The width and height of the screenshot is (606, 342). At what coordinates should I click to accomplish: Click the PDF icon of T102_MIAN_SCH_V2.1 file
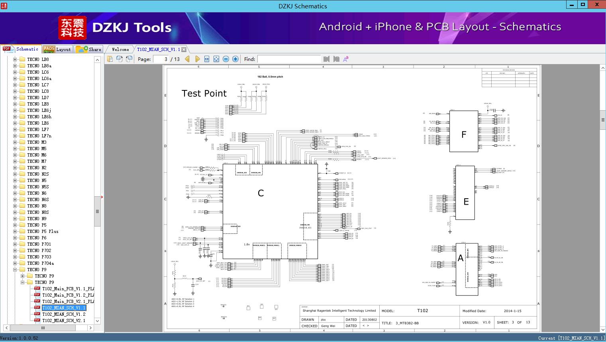pyautogui.click(x=37, y=321)
